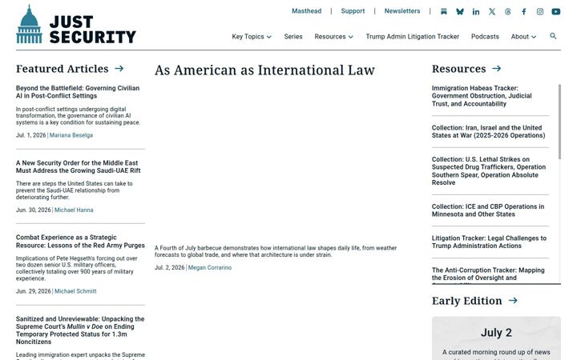
Task: Visit the LinkedIn profile icon
Action: point(476,12)
